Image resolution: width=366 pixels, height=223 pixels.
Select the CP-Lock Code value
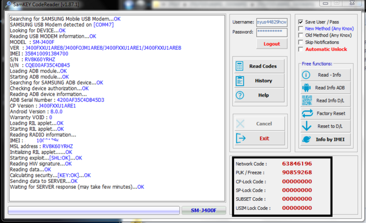click(x=297, y=181)
